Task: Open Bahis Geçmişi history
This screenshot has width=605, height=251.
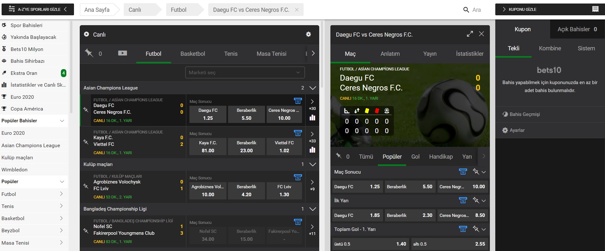Action: coord(521,114)
